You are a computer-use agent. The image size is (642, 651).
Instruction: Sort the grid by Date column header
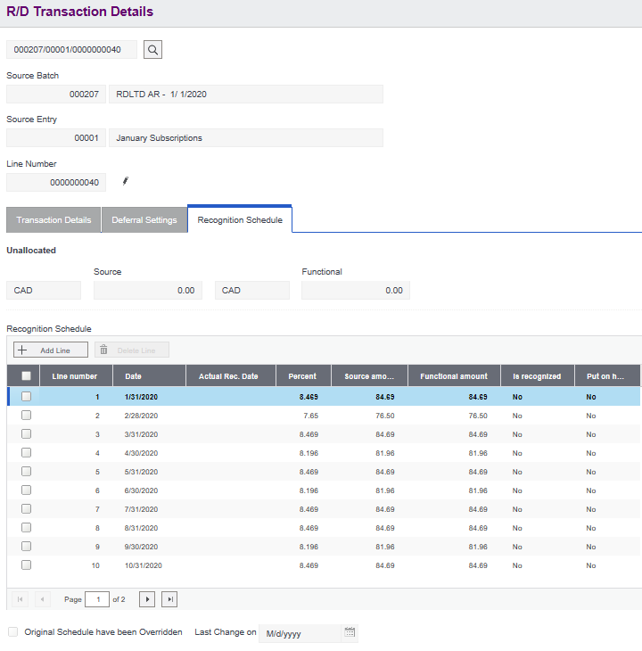point(134,376)
